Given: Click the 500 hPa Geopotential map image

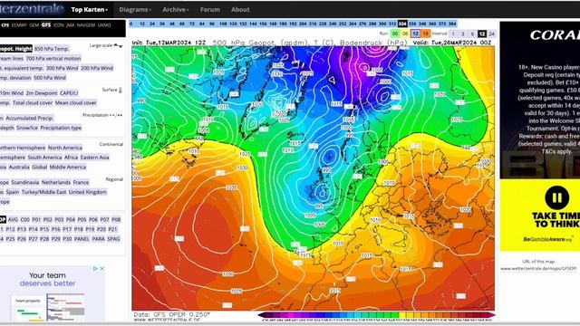Looking at the screenshot, I should pos(314,178).
